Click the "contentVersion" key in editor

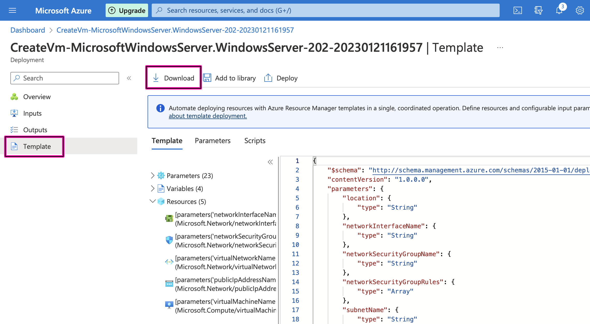(x=357, y=180)
